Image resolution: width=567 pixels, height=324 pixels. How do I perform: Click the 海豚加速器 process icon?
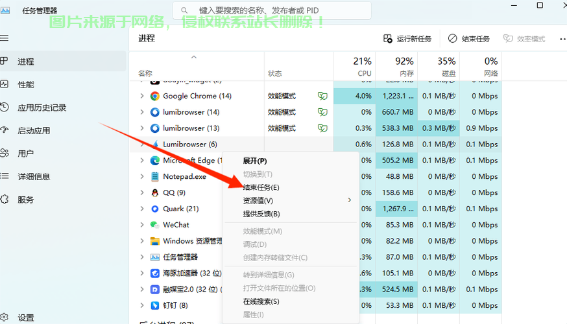tap(155, 273)
